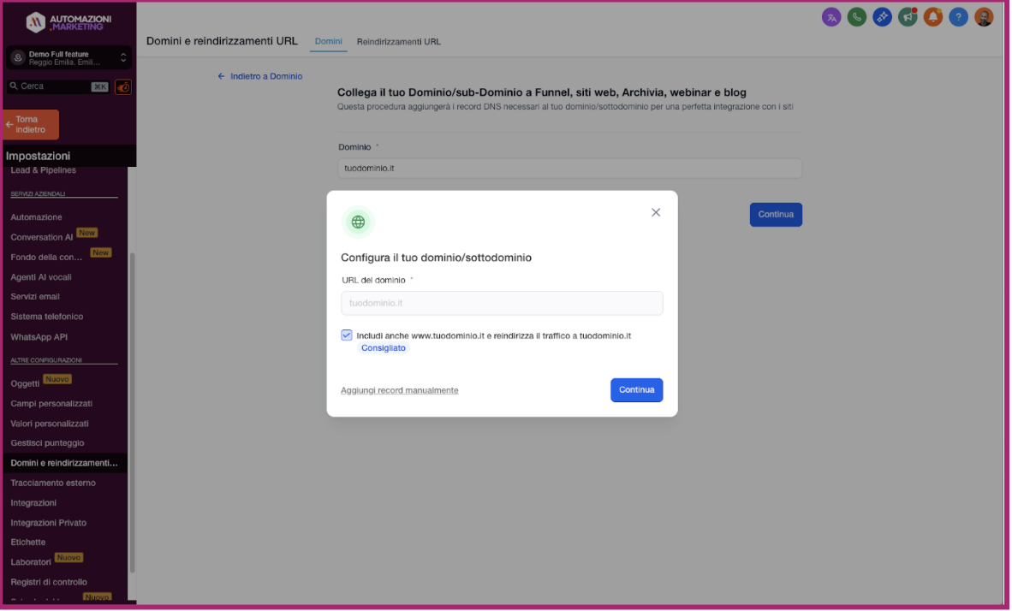
Task: Click the orange quick-launch icon beside search
Action: click(122, 86)
